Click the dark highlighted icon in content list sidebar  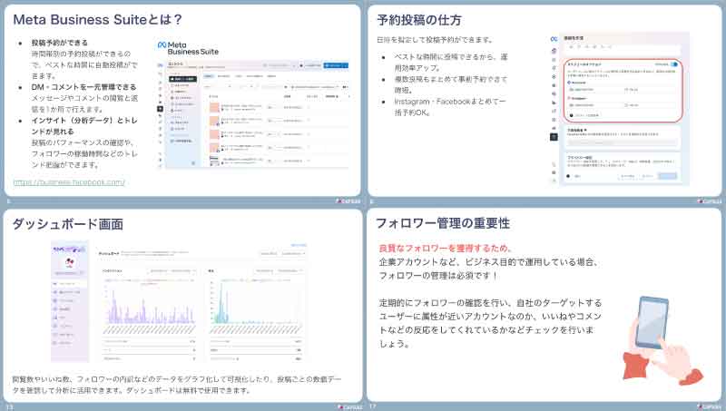tap(161, 109)
